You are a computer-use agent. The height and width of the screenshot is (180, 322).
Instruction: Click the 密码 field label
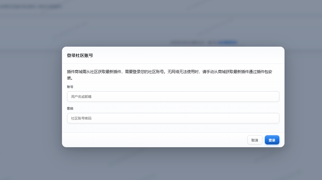point(70,108)
